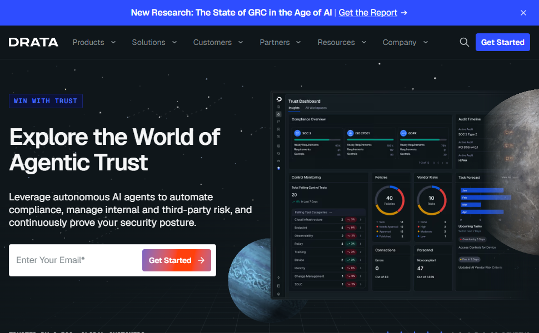Follow the Get the Report link
Viewport: 539px width, 333px height.
(x=368, y=13)
